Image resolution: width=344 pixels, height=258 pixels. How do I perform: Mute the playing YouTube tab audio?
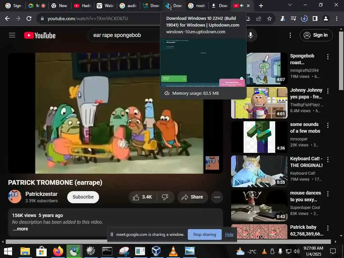(242, 6)
